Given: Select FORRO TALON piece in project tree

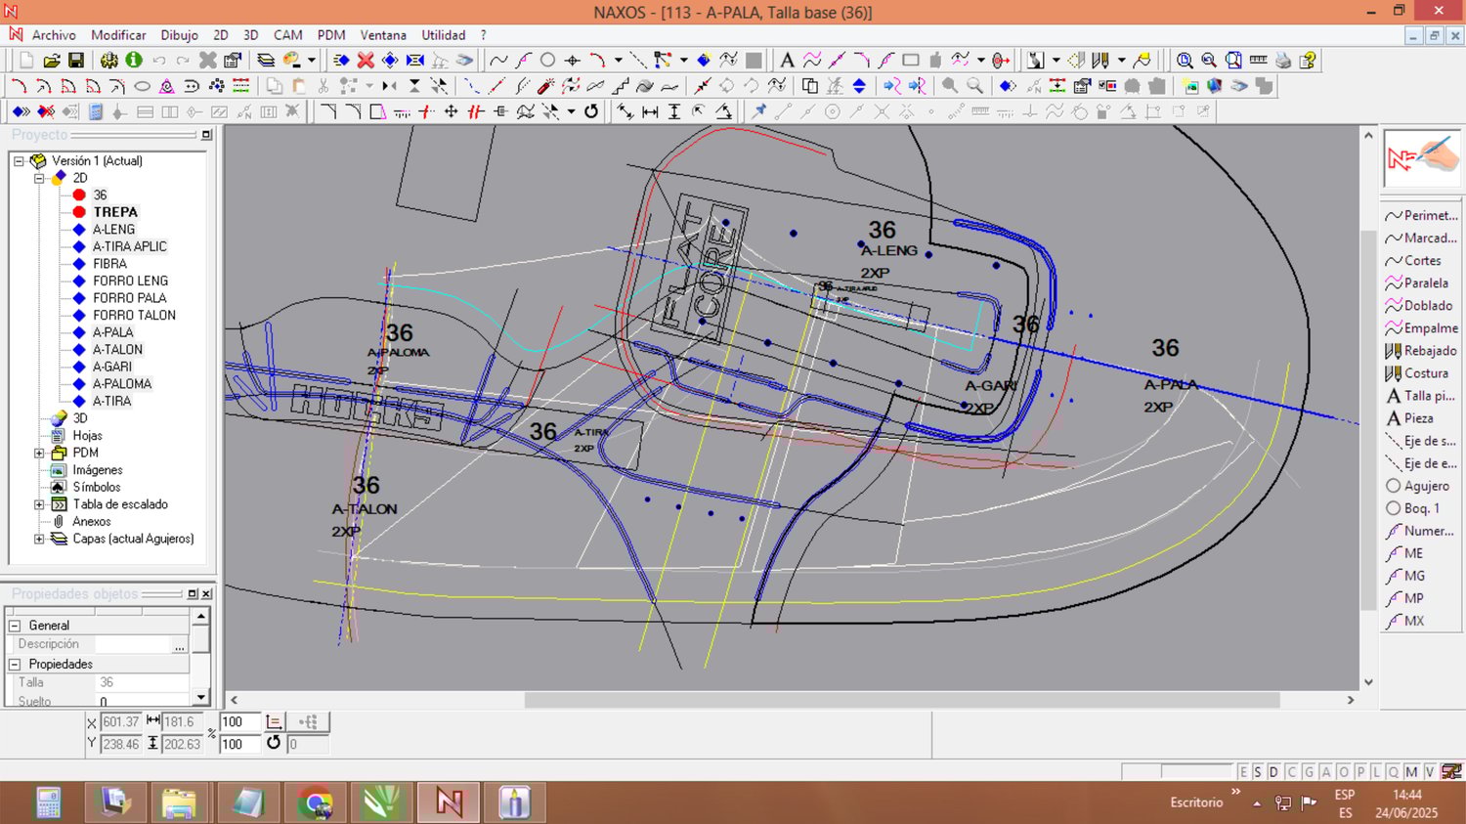Looking at the screenshot, I should pyautogui.click(x=134, y=316).
